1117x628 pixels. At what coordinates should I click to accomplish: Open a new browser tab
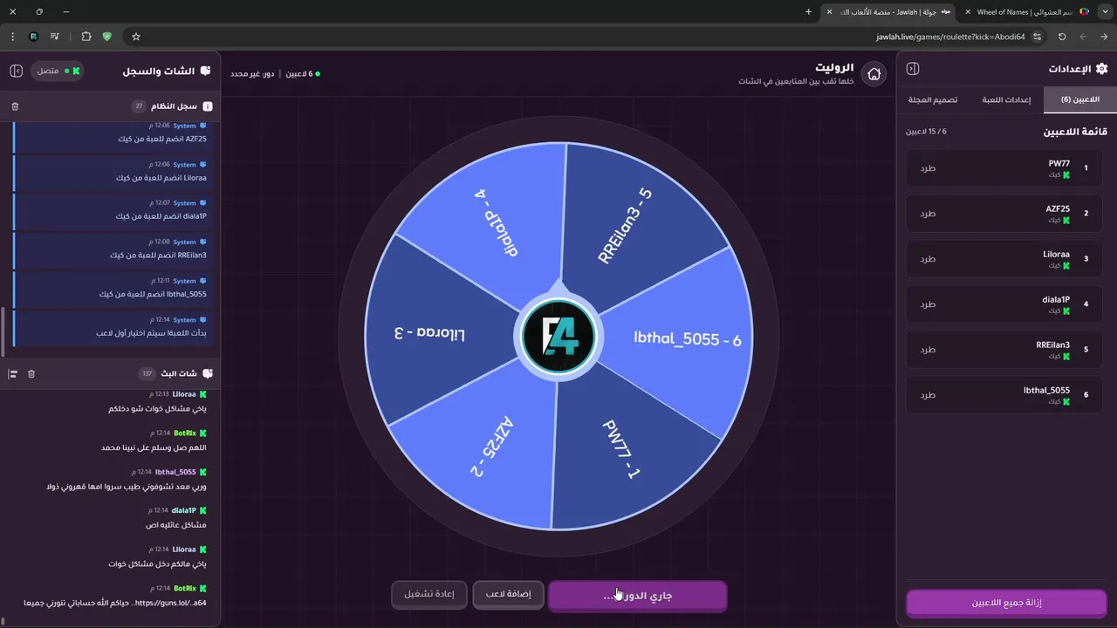pyautogui.click(x=808, y=12)
